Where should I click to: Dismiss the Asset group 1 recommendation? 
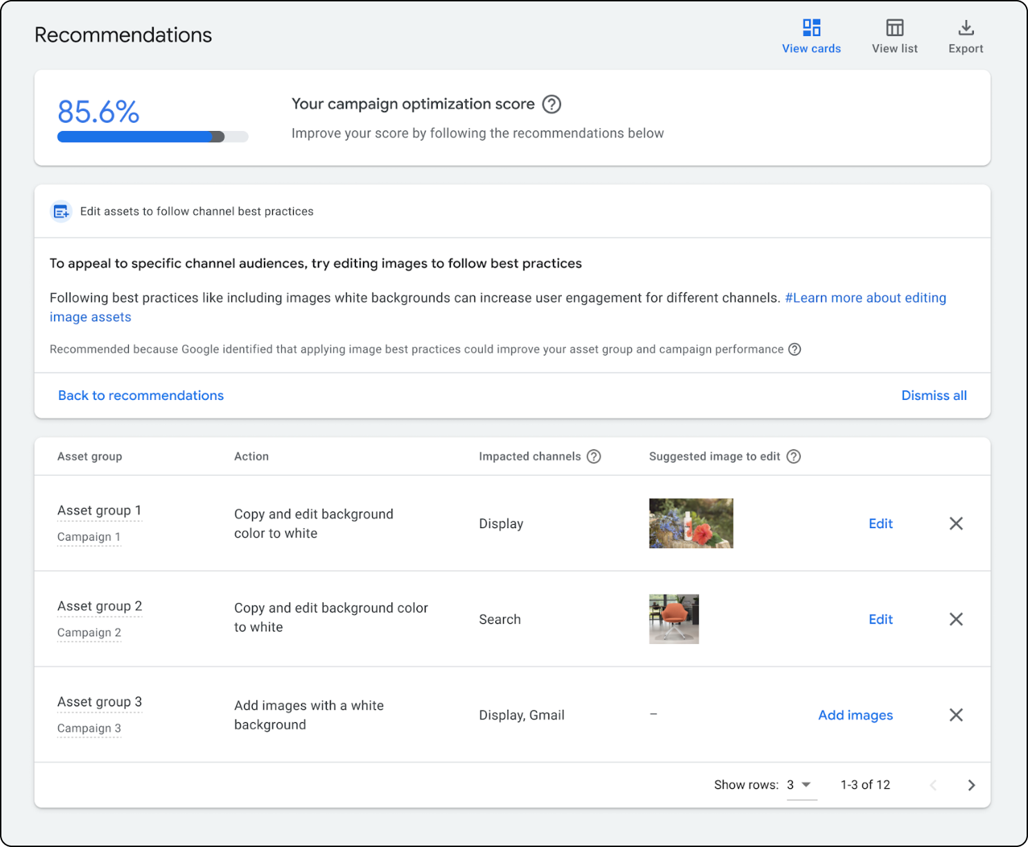[956, 523]
